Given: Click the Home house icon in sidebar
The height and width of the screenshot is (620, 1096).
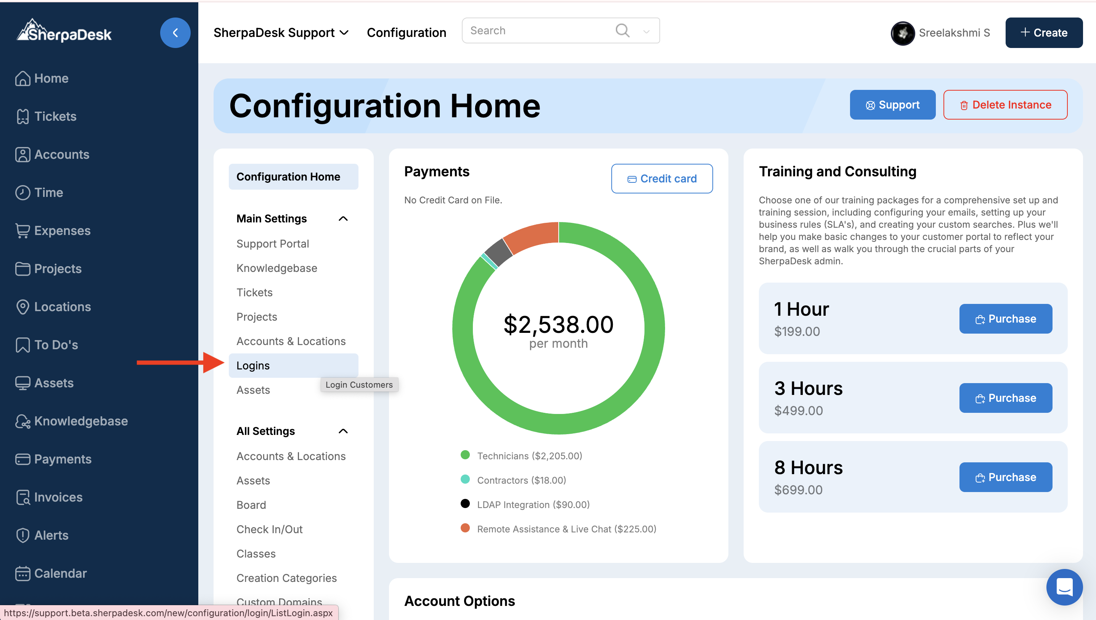Looking at the screenshot, I should tap(22, 78).
